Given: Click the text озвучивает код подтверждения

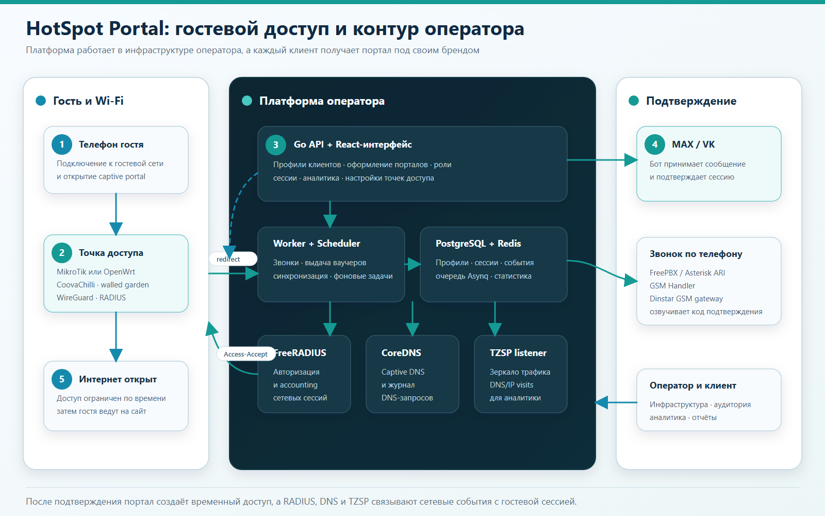Looking at the screenshot, I should point(706,312).
